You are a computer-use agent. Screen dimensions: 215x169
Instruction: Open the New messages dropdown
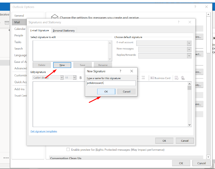[x=189, y=49]
